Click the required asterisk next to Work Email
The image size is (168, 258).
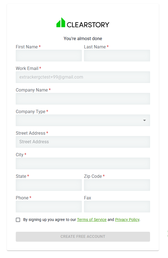(40, 68)
